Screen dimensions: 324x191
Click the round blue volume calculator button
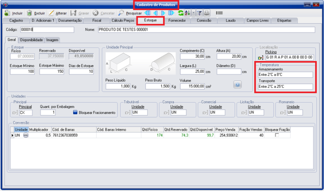click(238, 85)
